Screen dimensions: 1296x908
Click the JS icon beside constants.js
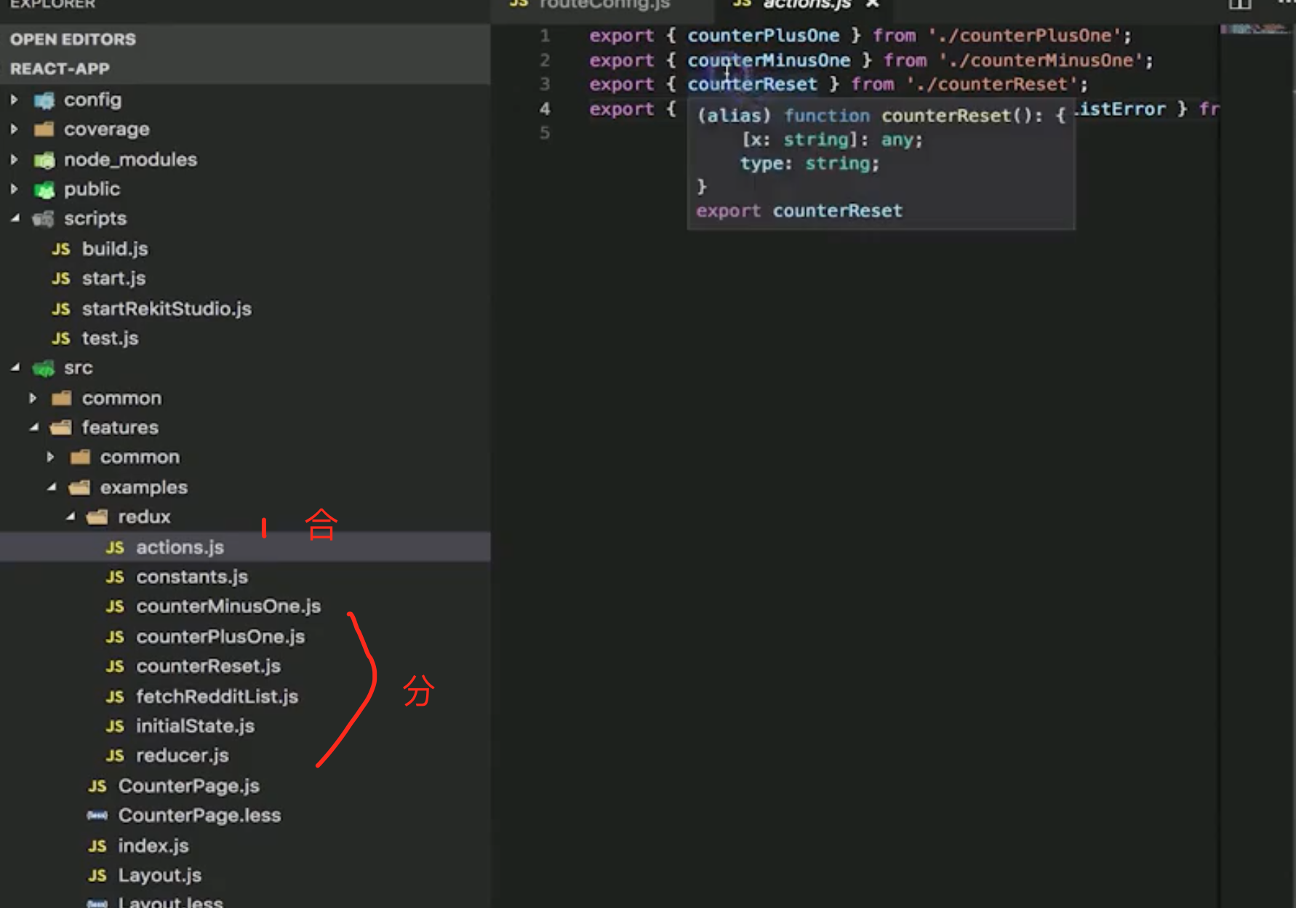(x=115, y=577)
